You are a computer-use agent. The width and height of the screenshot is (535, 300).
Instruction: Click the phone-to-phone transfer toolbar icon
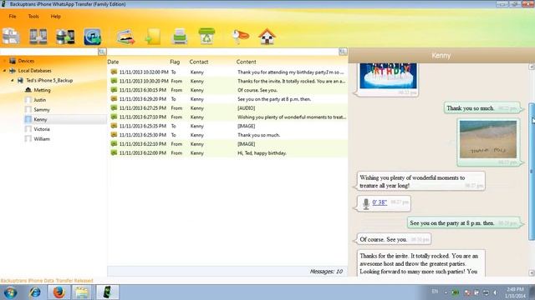pos(38,37)
